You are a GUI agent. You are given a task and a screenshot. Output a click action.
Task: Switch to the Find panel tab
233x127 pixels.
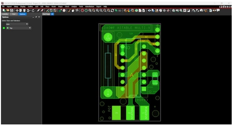pyautogui.click(x=14, y=14)
